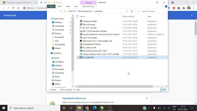Open the Application Tools tab
This screenshot has width=197, height=111.
coord(88,6)
